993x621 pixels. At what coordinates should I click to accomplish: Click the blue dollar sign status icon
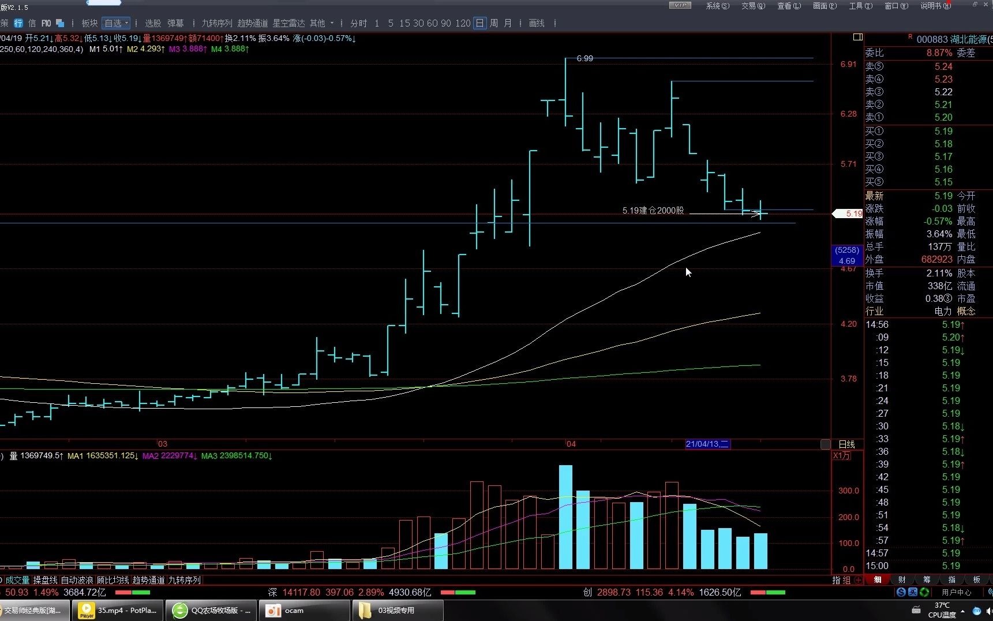901,592
